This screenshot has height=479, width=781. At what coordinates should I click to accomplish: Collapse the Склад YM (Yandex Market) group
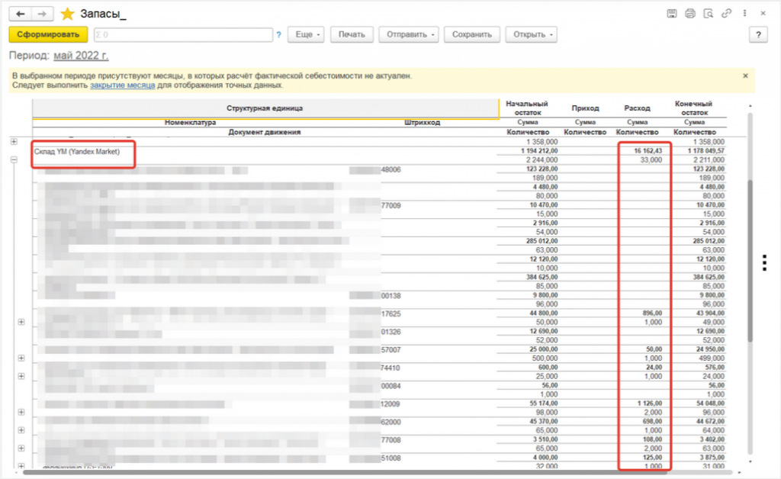click(13, 160)
